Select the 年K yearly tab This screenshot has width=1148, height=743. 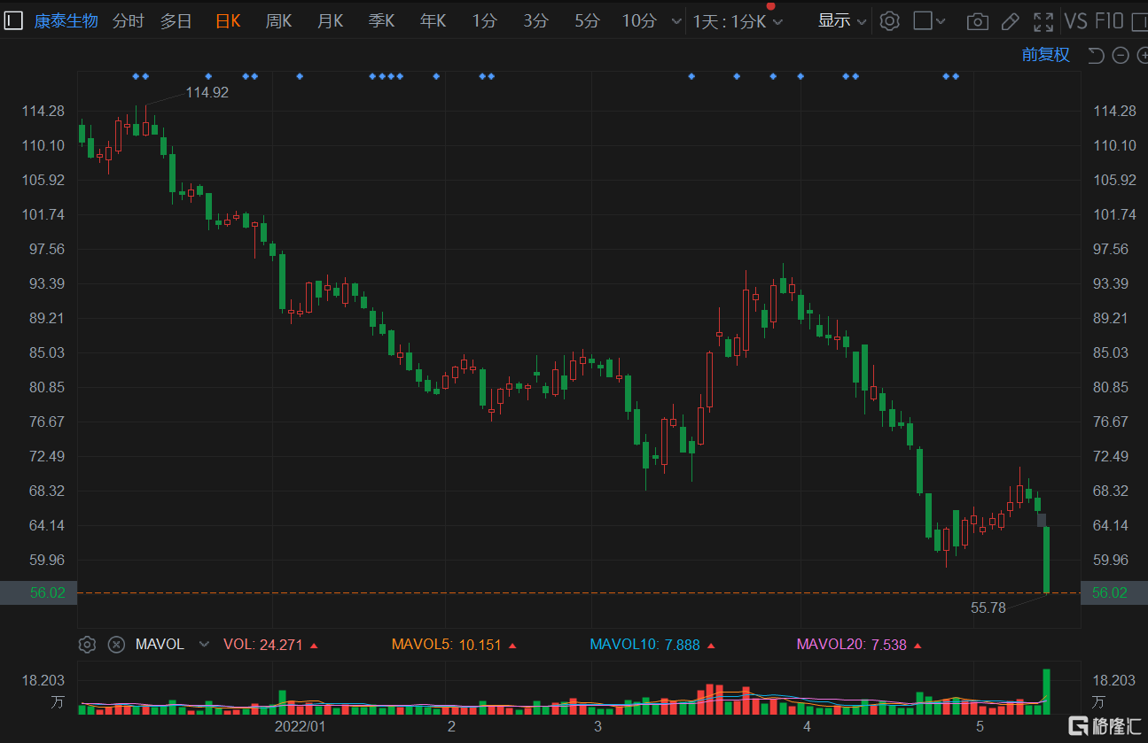point(433,20)
